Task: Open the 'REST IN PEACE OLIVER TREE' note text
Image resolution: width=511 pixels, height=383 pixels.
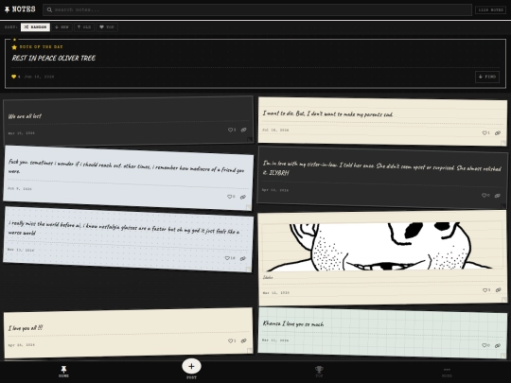Action: [54, 58]
